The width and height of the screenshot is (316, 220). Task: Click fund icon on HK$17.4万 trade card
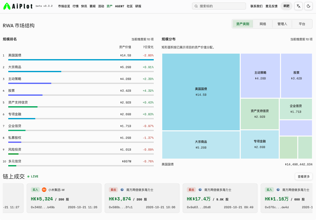click(200, 190)
